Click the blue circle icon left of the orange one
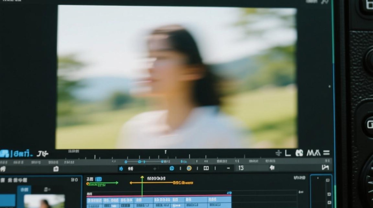This screenshot has height=208, width=373. point(172,168)
